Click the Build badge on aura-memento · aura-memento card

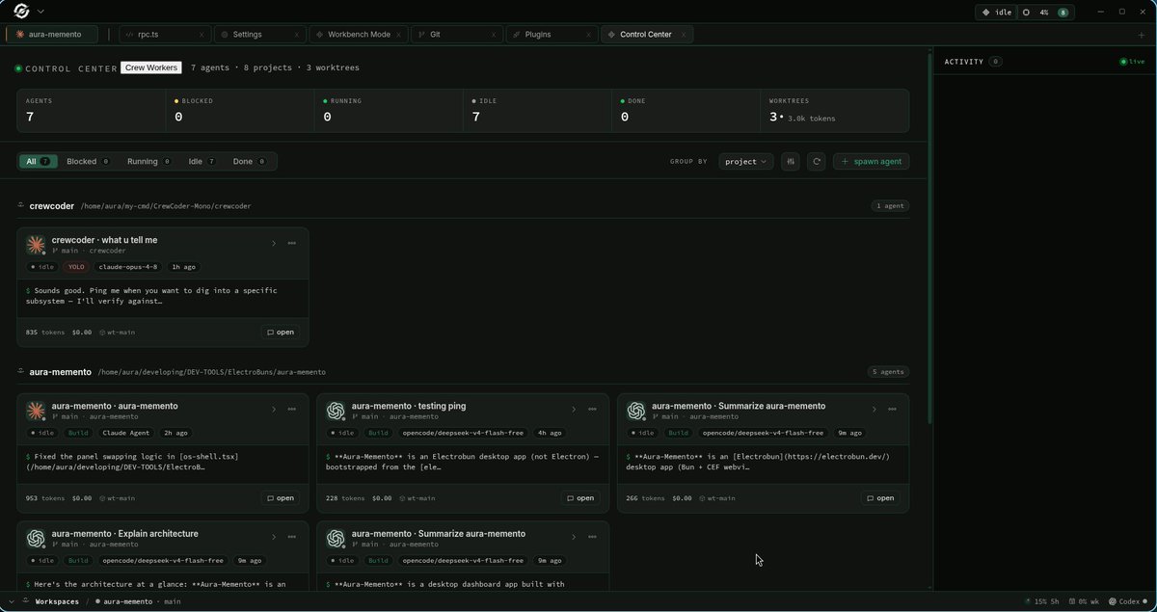pos(78,433)
